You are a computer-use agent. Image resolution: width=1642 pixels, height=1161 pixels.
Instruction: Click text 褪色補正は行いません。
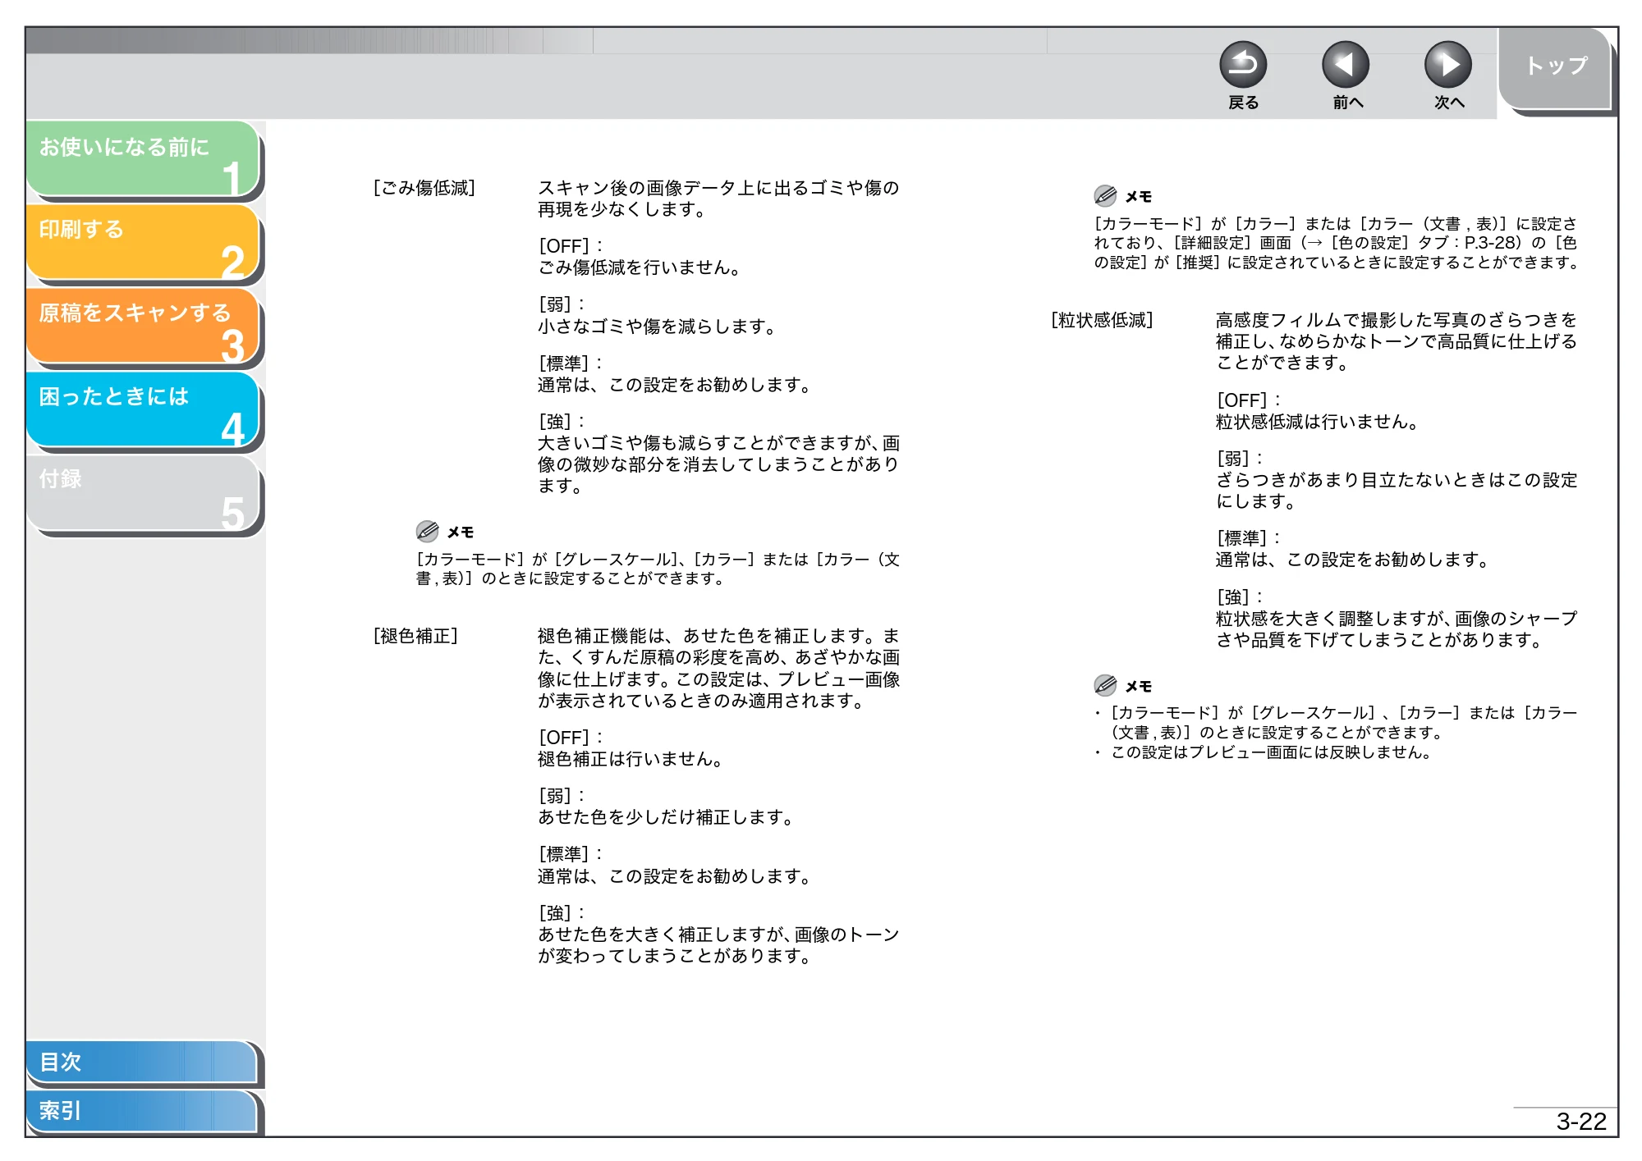pos(631,759)
